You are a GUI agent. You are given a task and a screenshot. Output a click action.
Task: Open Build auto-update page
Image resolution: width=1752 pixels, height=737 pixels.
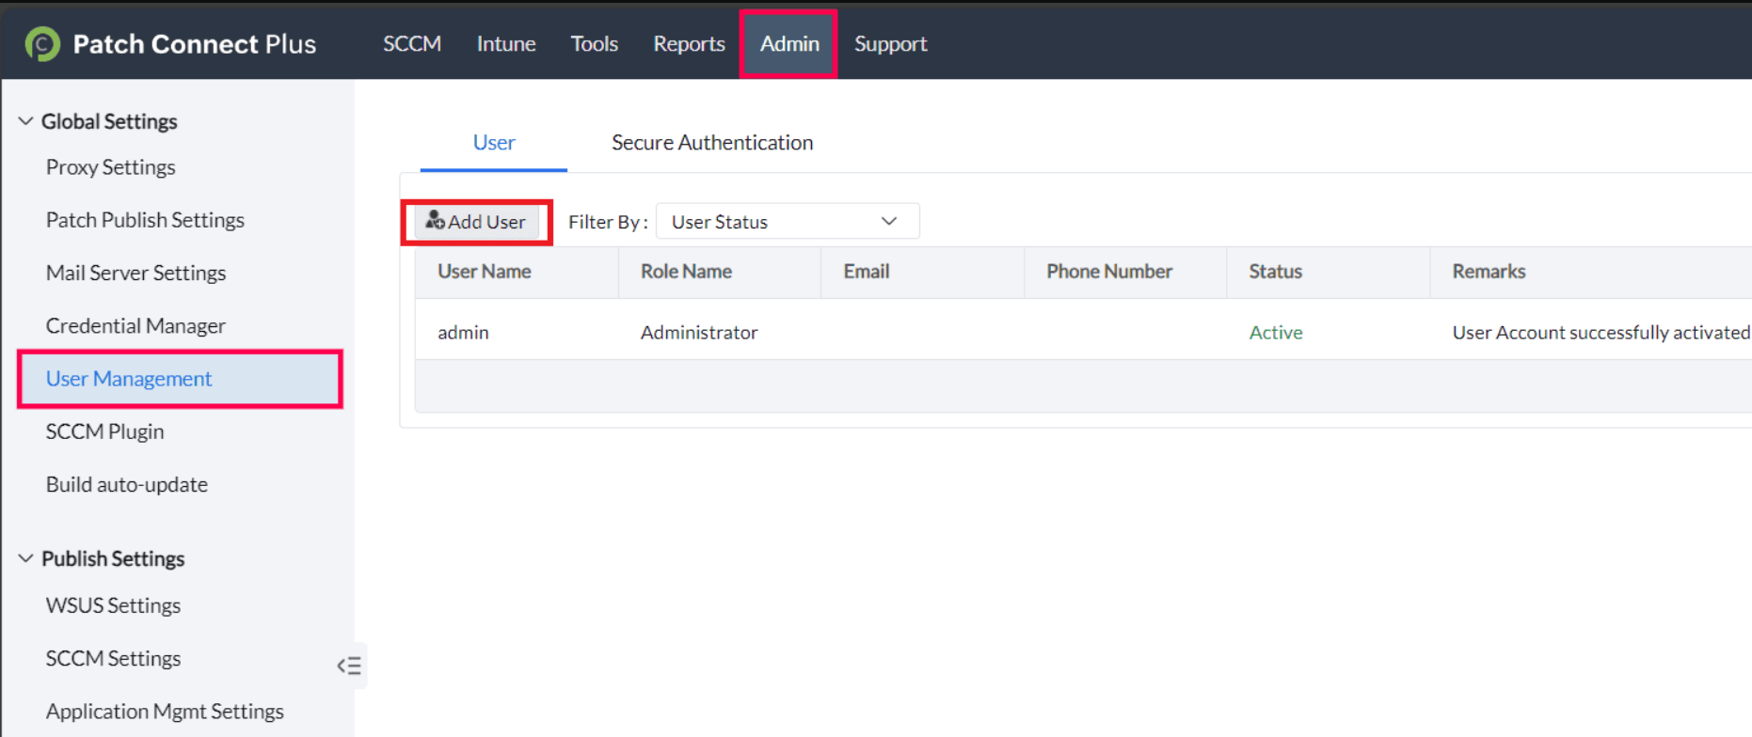coord(127,485)
